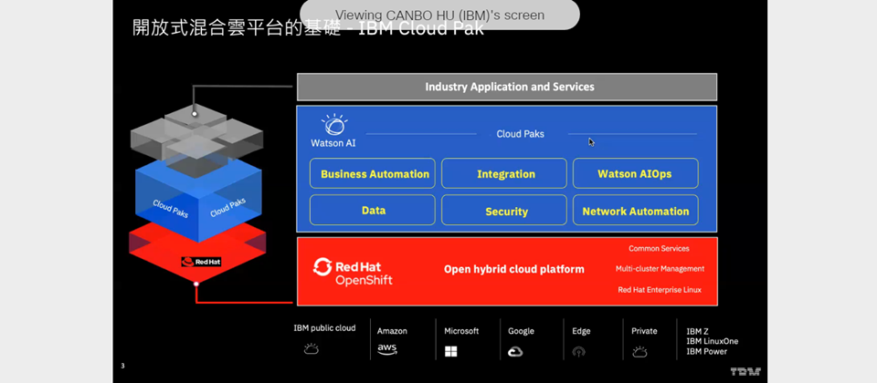The height and width of the screenshot is (383, 877).
Task: Click the Amazon AWS logo
Action: tap(386, 349)
